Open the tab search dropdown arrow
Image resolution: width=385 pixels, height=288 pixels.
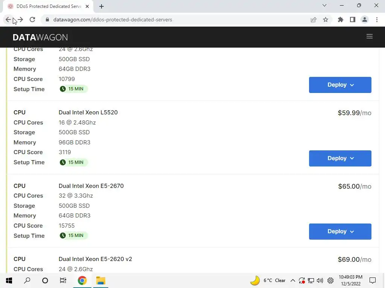pyautogui.click(x=324, y=5)
